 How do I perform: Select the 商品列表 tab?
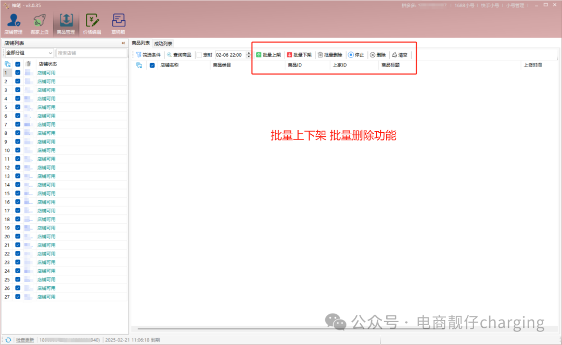click(x=140, y=43)
